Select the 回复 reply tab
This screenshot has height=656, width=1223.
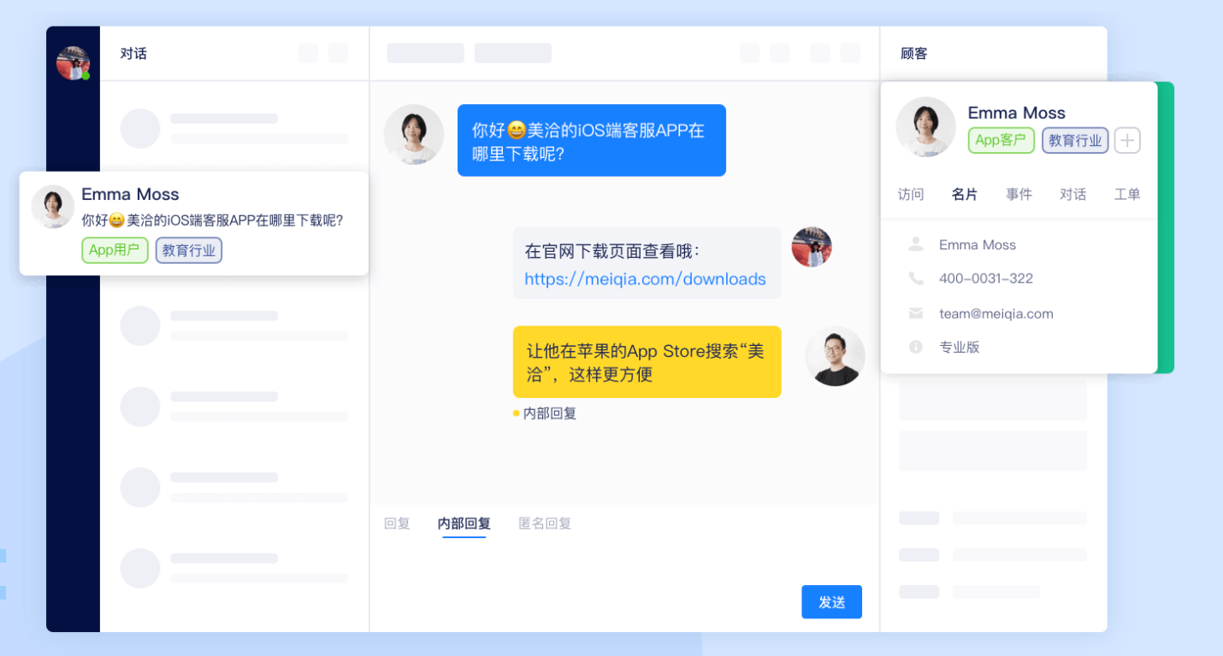(x=396, y=524)
